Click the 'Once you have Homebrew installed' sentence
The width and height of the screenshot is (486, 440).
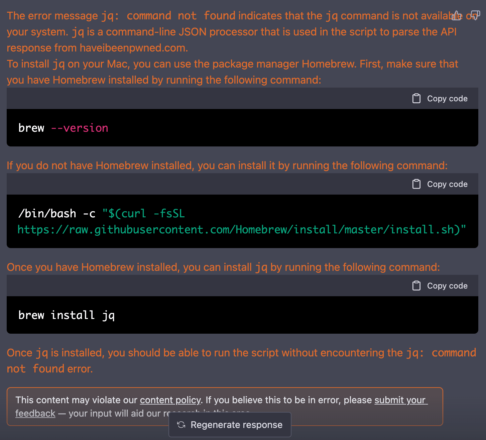(223, 267)
